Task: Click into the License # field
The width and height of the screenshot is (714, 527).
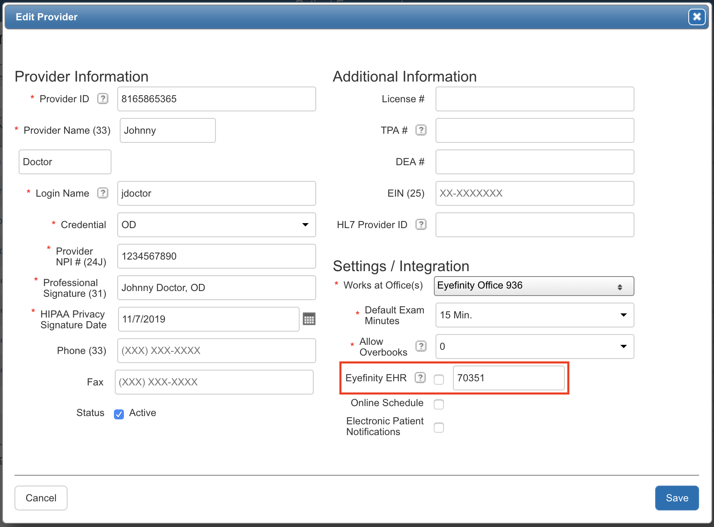Action: 535,99
